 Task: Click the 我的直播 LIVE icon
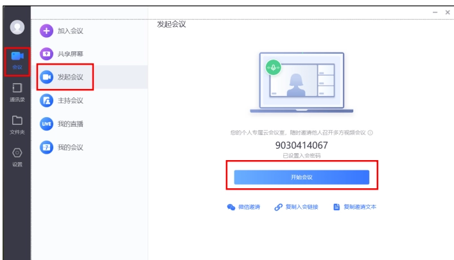pos(46,124)
